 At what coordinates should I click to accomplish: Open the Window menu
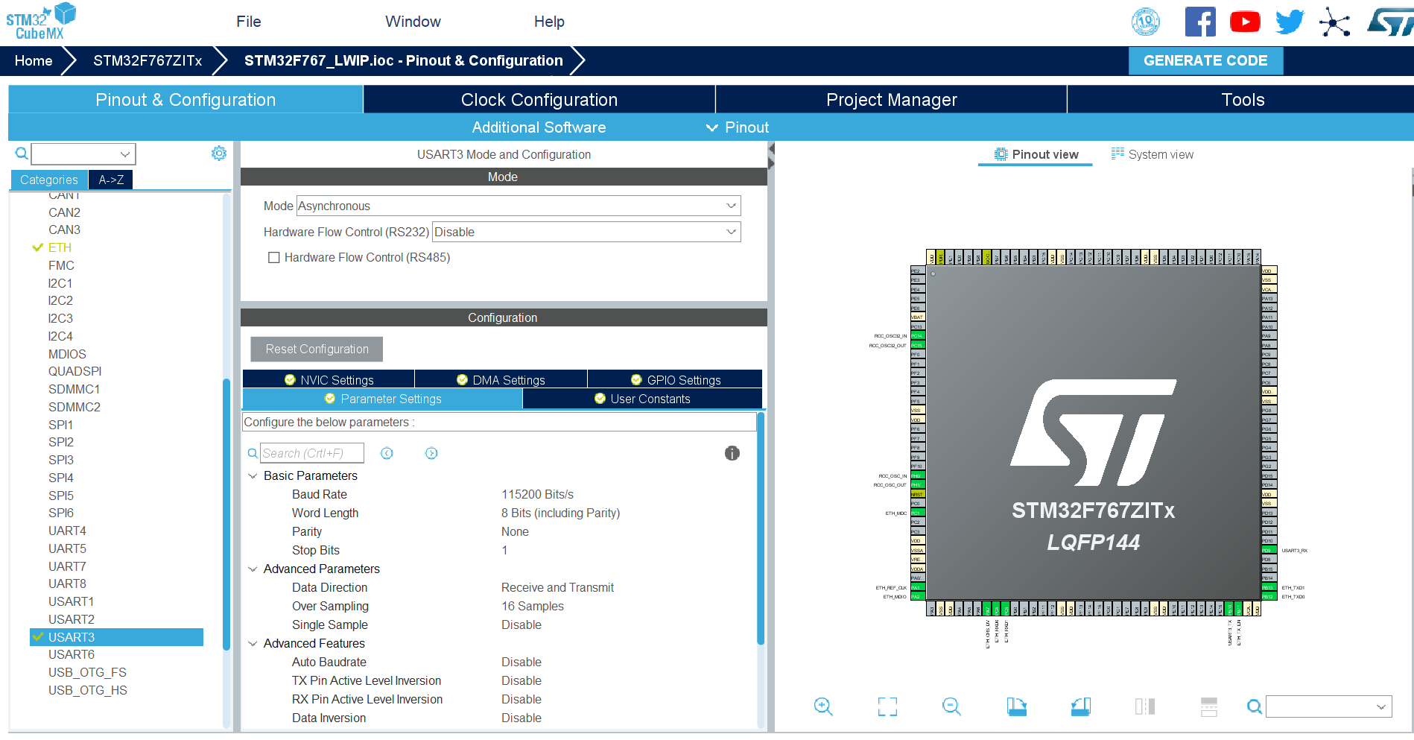pyautogui.click(x=413, y=22)
